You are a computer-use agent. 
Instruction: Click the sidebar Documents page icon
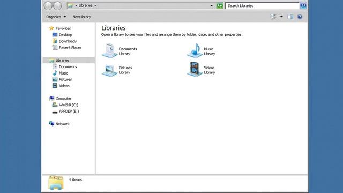pos(55,66)
